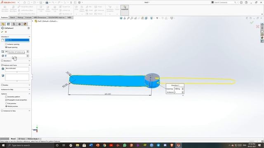Expand the Instances to Skip section
Viewport: 264px width, 148px height.
29,90
